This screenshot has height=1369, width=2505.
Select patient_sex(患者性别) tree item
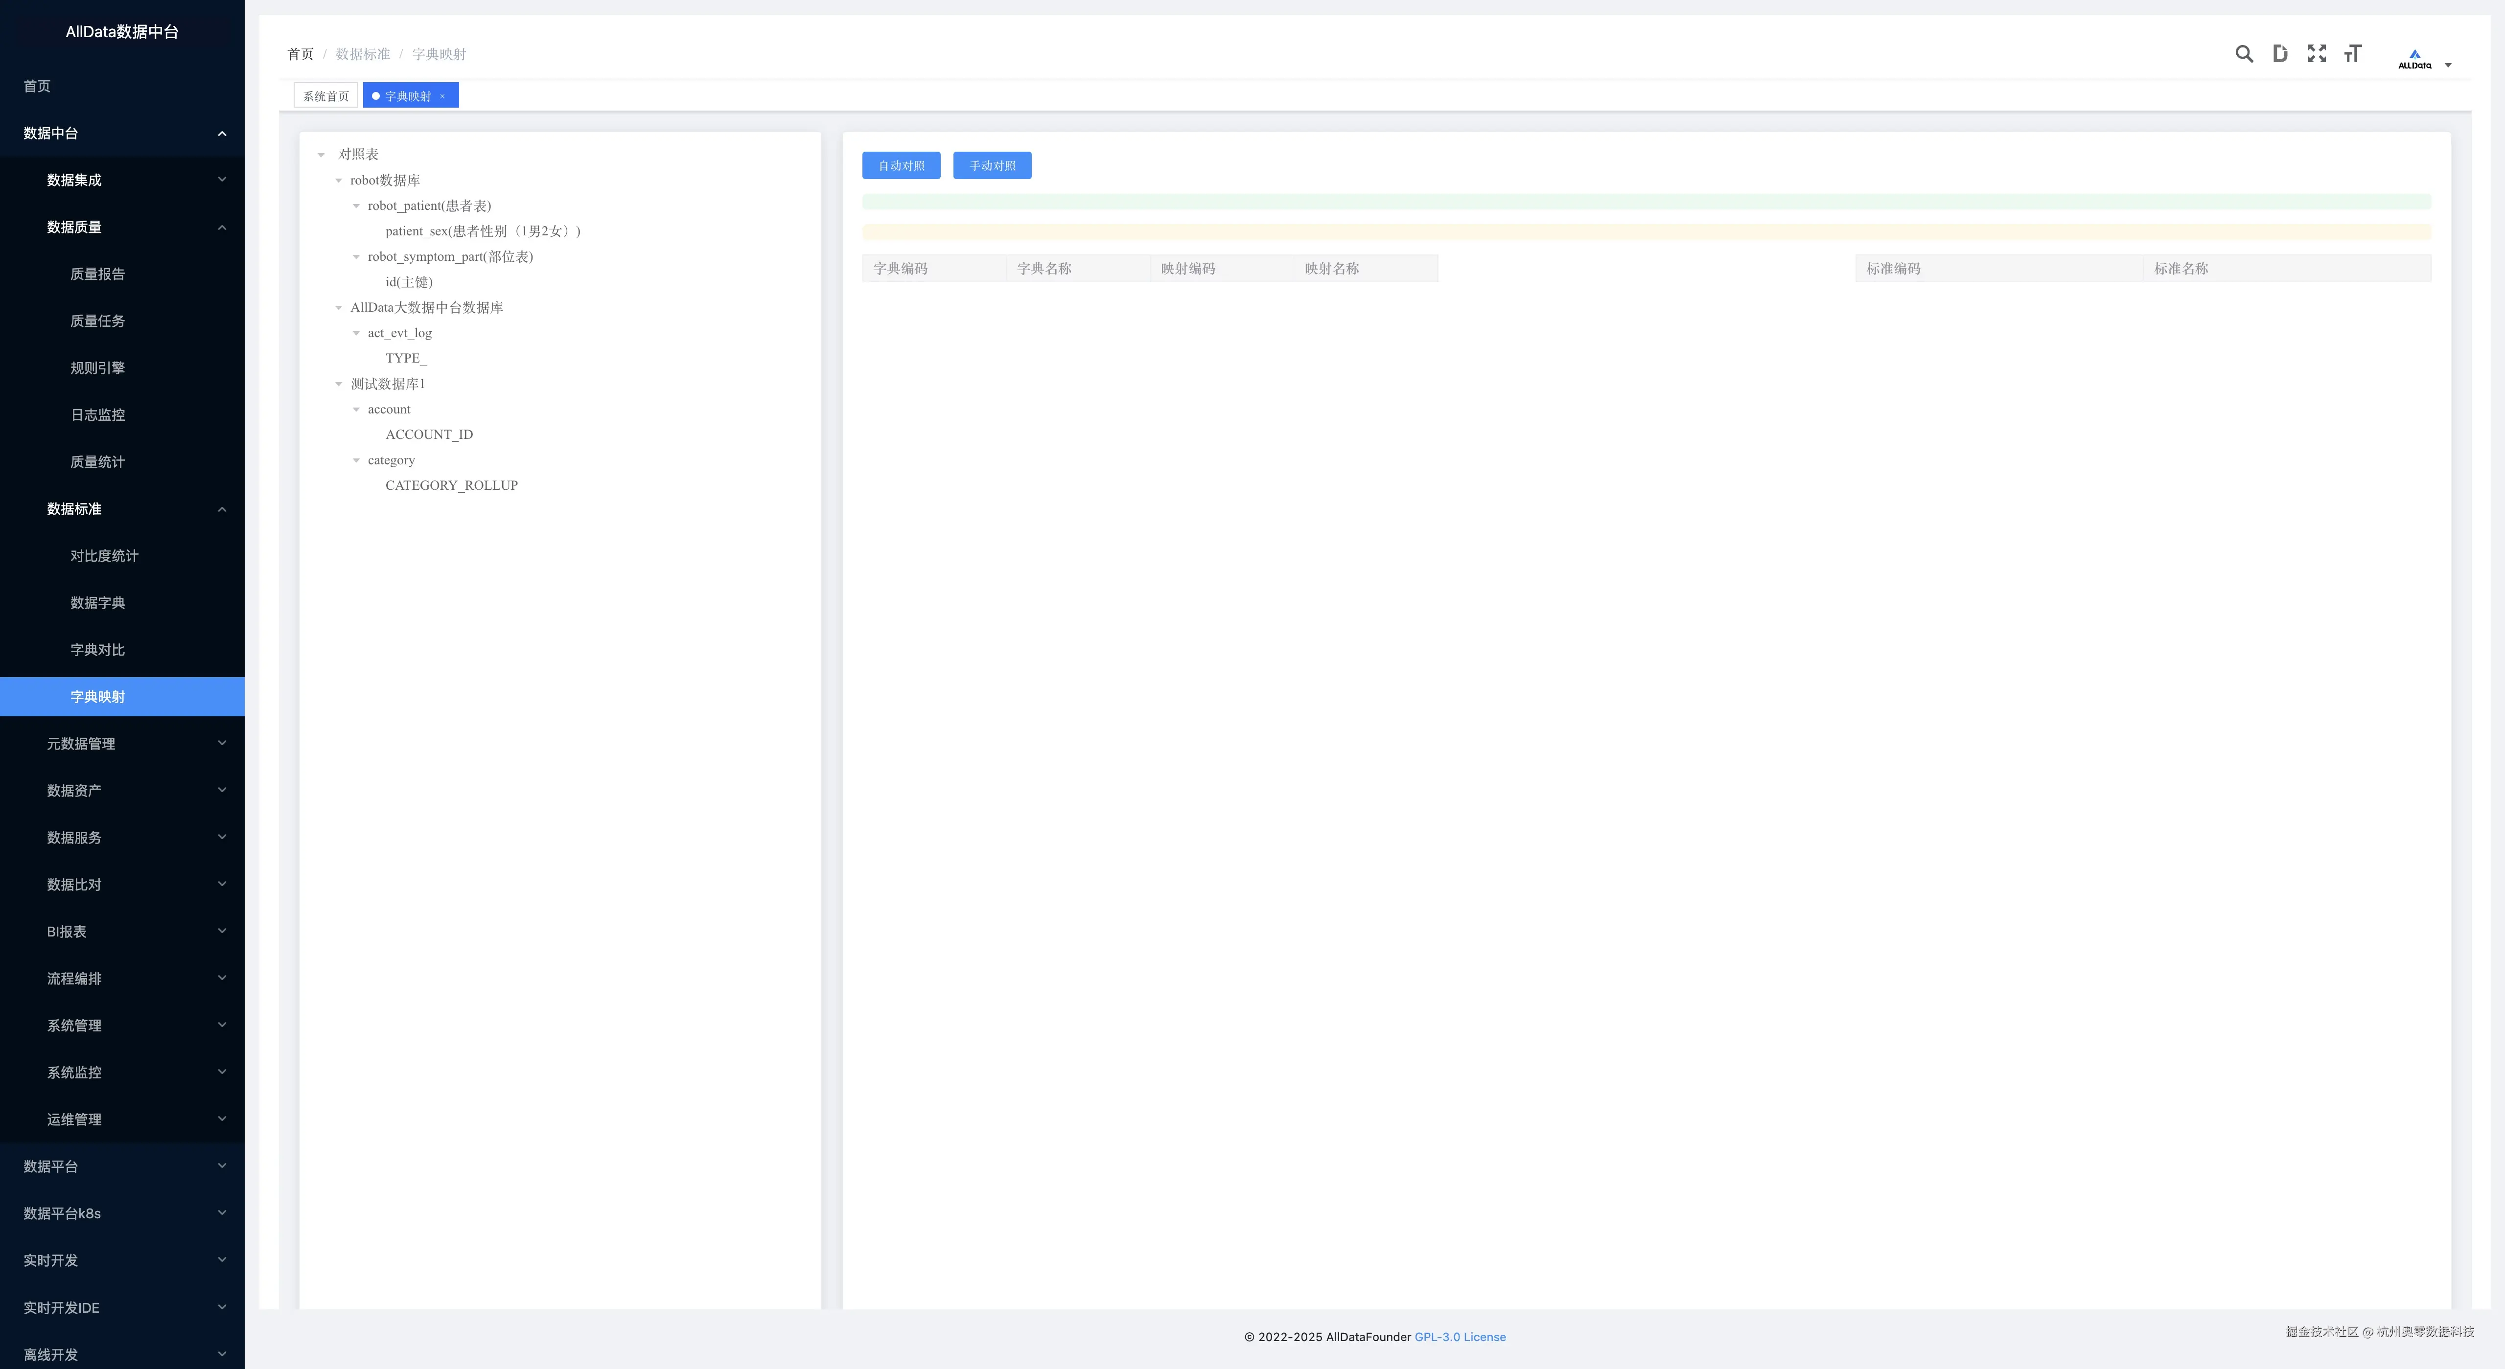tap(481, 231)
